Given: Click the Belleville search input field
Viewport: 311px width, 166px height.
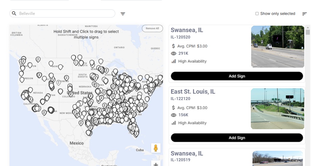Looking at the screenshot, I should click(x=64, y=14).
